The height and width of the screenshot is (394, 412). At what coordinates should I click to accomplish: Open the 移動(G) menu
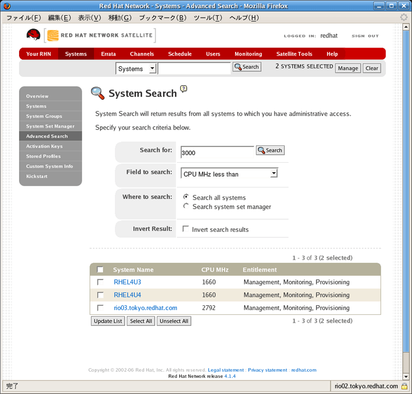pyautogui.click(x=120, y=17)
